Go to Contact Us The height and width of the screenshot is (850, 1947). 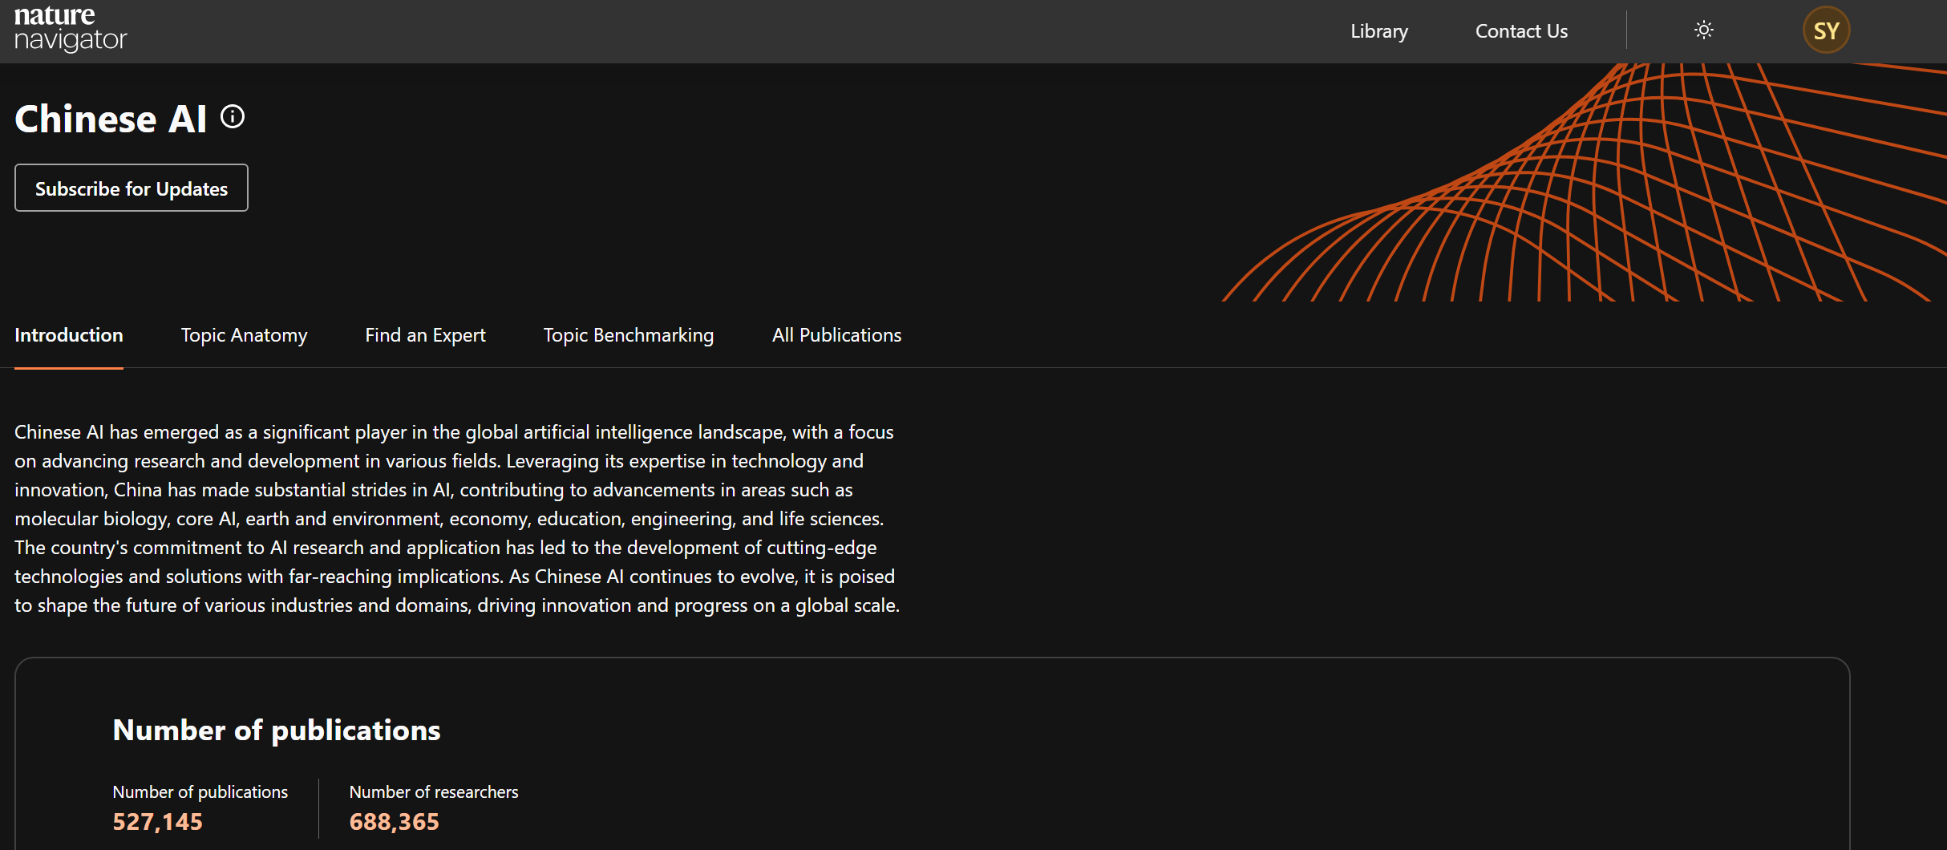tap(1521, 31)
